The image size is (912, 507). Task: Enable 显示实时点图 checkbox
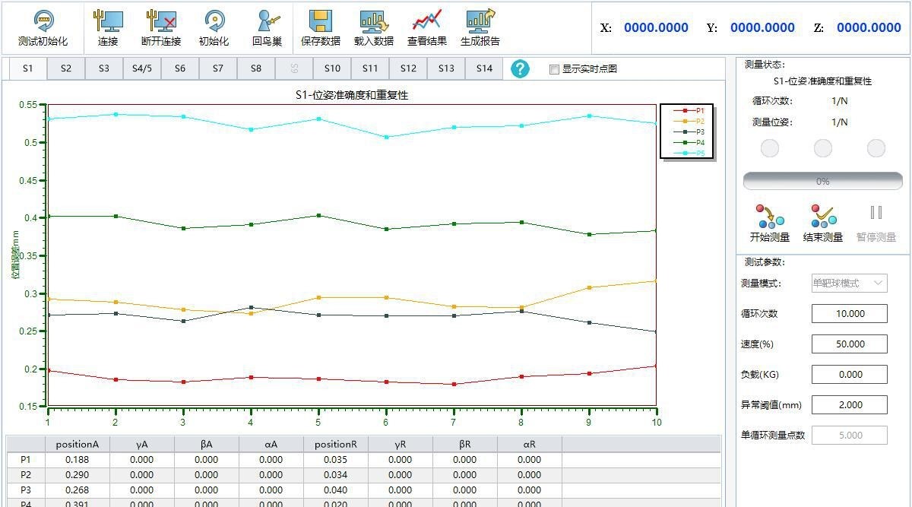554,69
